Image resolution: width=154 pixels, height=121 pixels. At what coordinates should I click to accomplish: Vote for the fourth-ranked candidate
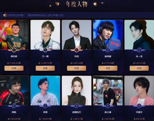(108, 68)
